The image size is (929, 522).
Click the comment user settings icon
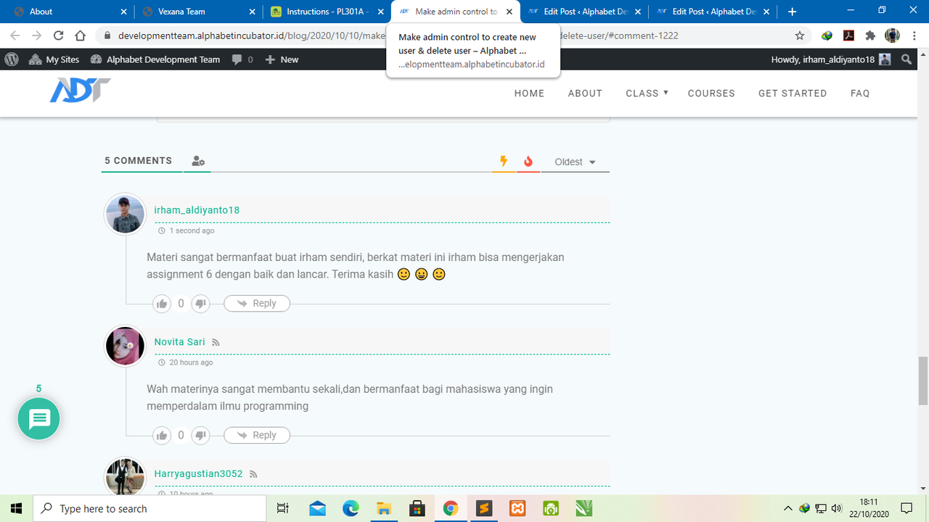[197, 161]
